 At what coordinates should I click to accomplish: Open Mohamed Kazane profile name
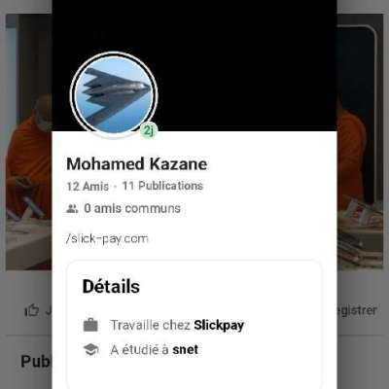[136, 164]
